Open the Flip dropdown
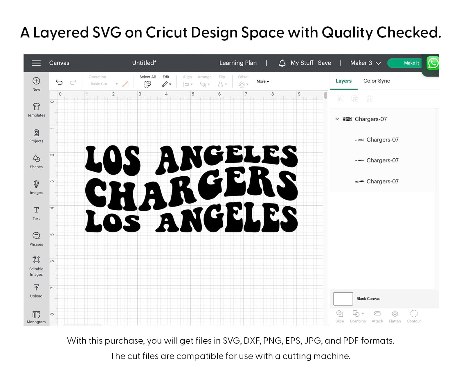 [x=222, y=85]
